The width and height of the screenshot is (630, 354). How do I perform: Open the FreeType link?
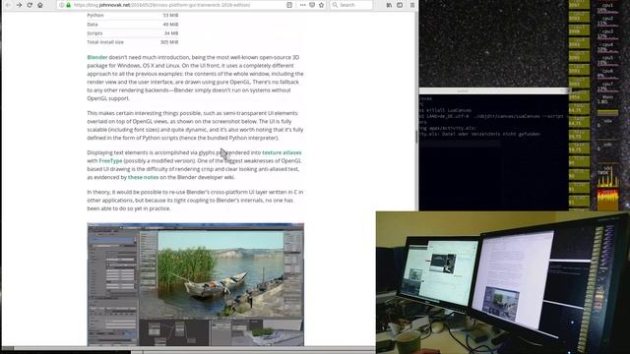click(110, 160)
